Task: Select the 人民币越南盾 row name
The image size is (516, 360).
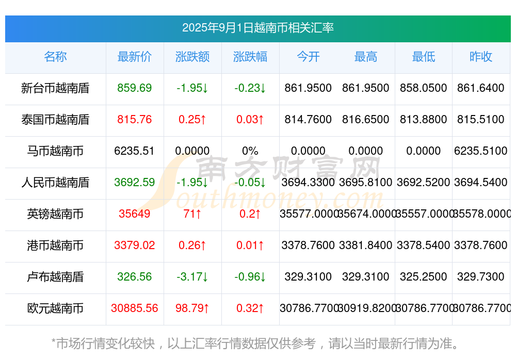Action: click(55, 182)
